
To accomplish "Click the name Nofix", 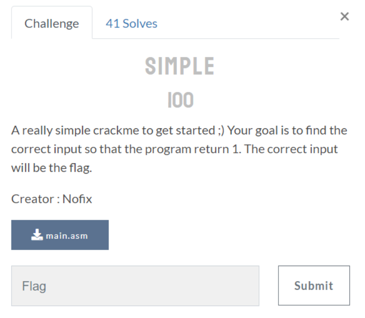I will (77, 199).
